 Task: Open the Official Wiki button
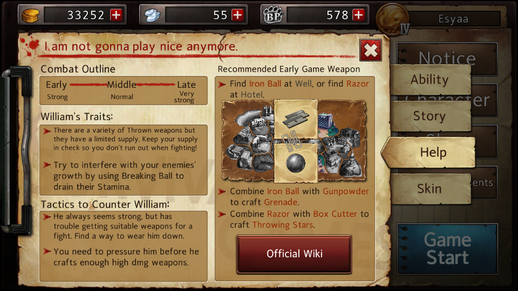[x=294, y=254]
